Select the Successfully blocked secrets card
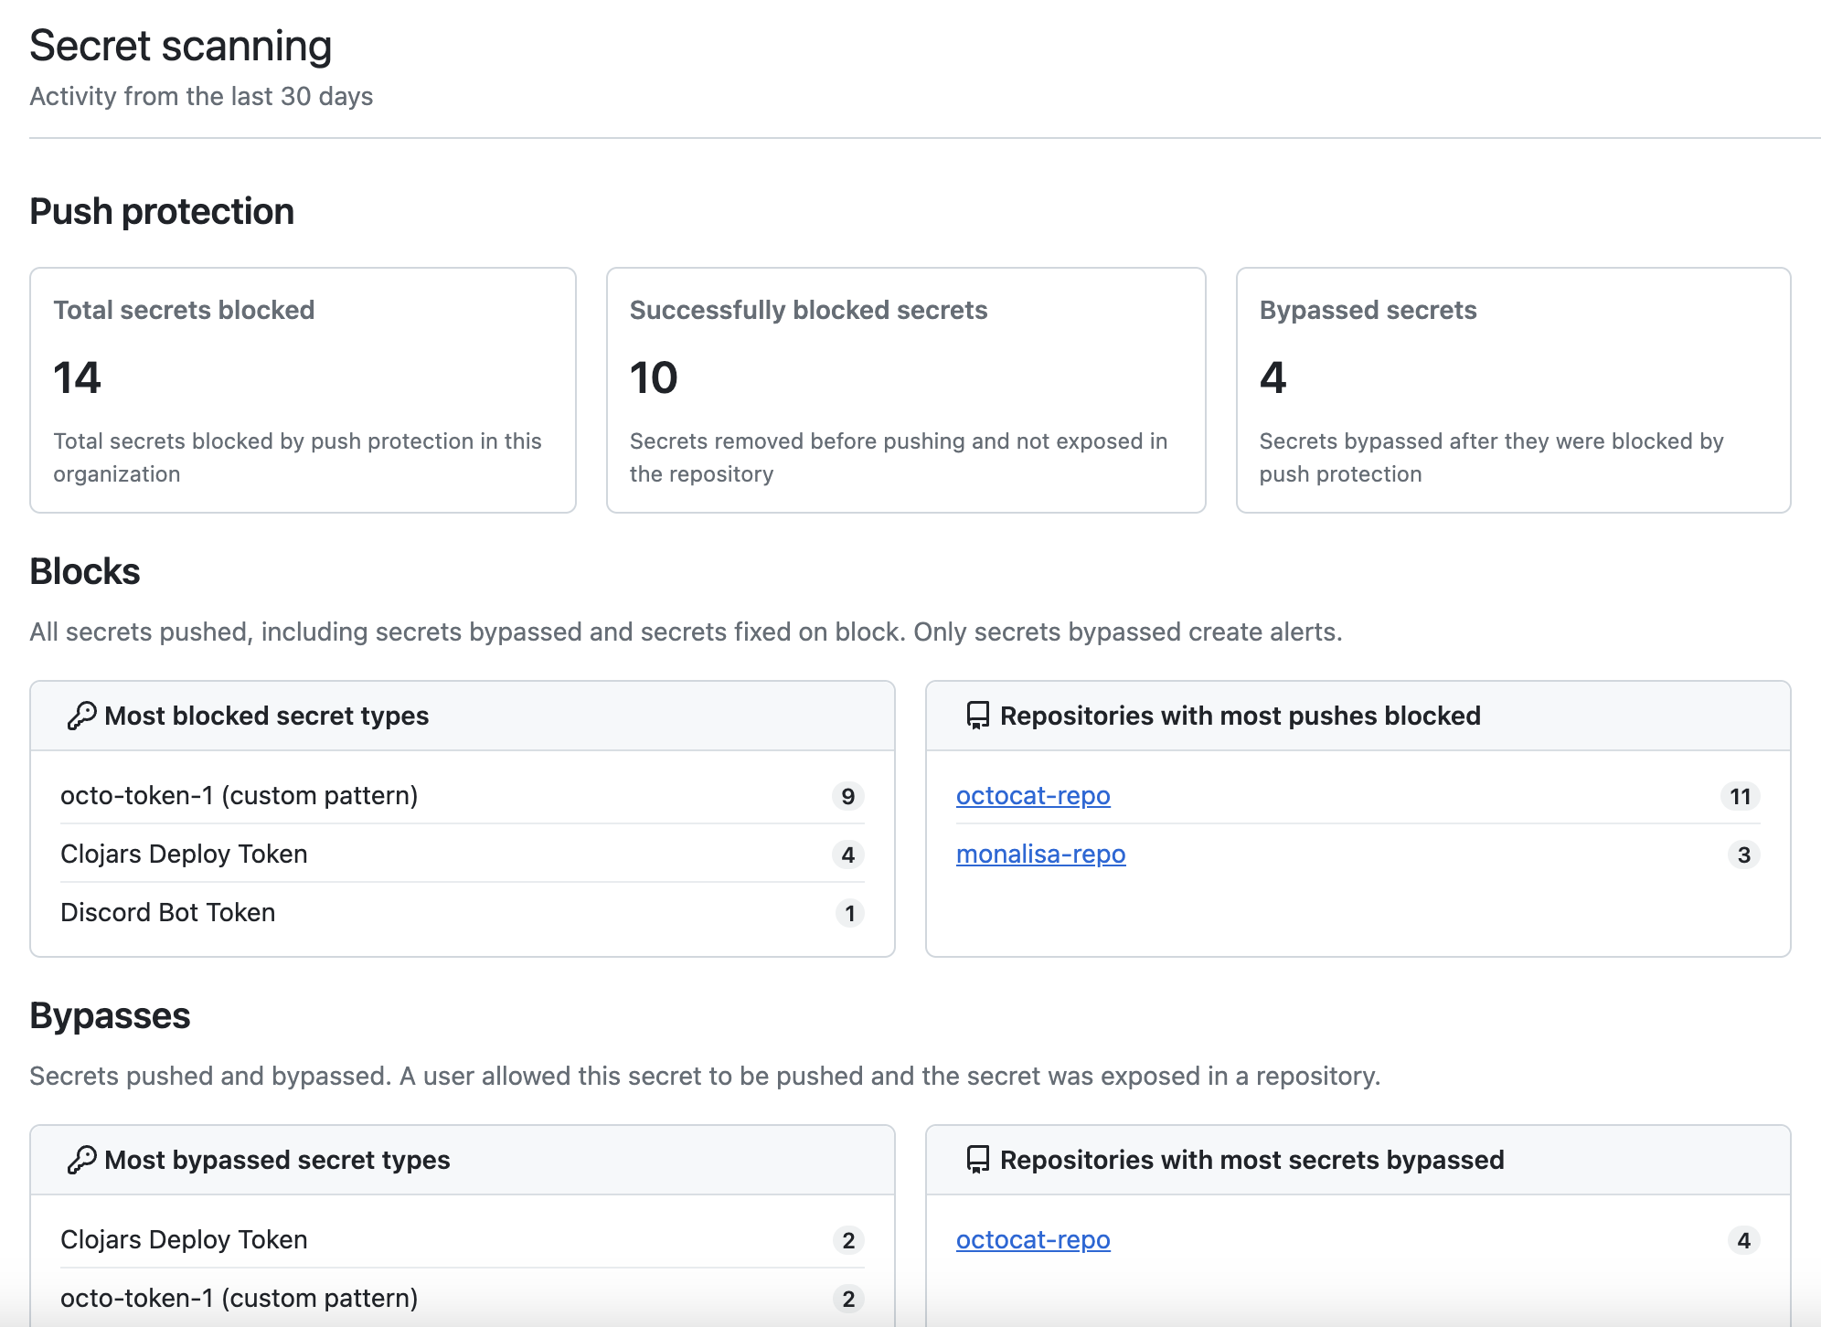The width and height of the screenshot is (1821, 1327). pyautogui.click(x=905, y=390)
